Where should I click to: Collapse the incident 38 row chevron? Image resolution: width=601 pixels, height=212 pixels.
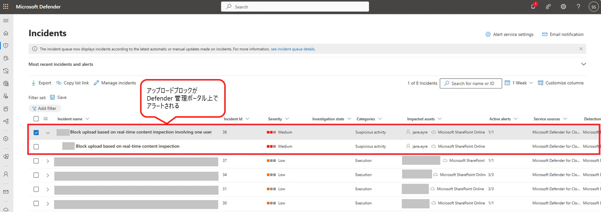[x=47, y=133]
